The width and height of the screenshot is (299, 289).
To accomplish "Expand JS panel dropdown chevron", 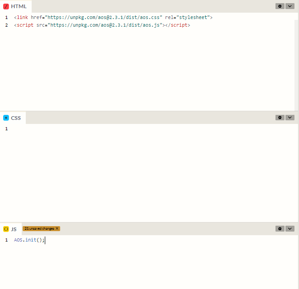I will coord(290,228).
